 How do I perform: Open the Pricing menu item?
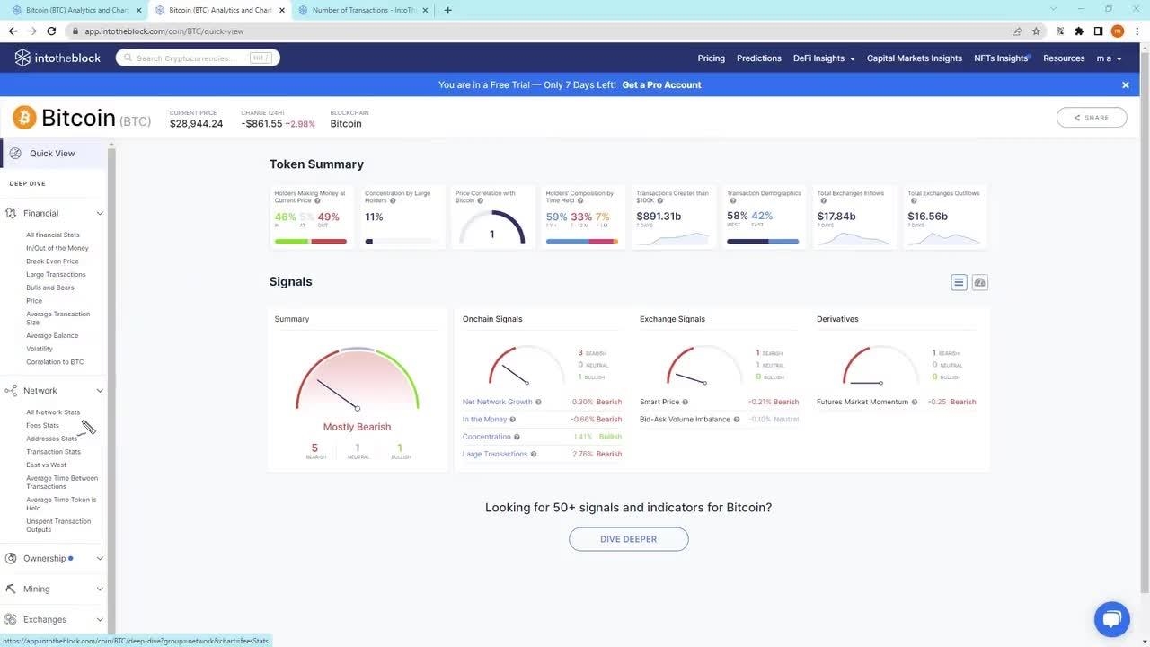tap(711, 58)
